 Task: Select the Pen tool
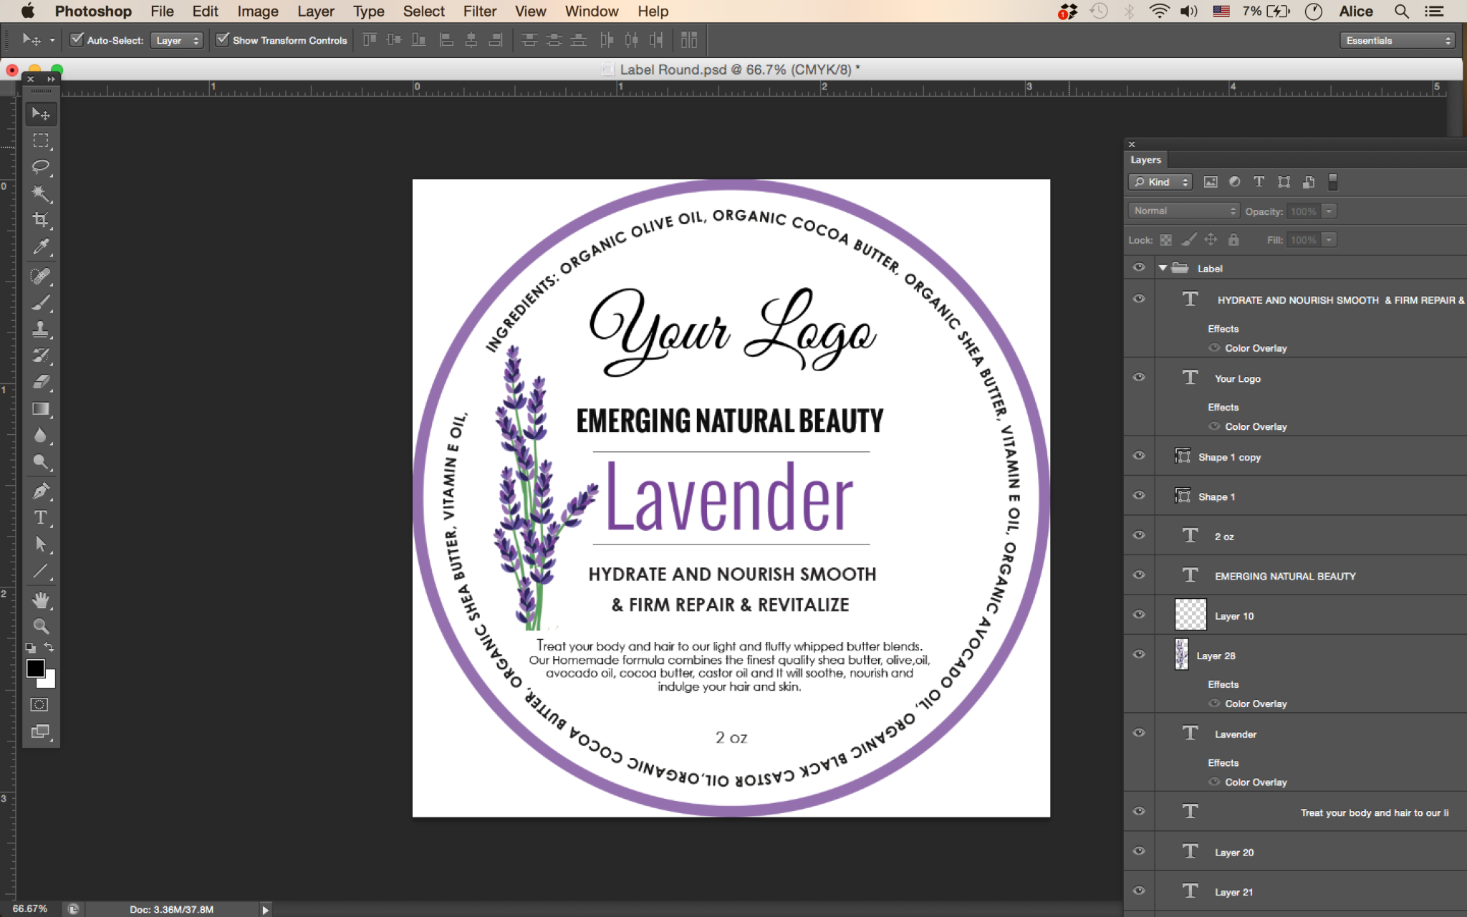[x=41, y=490]
